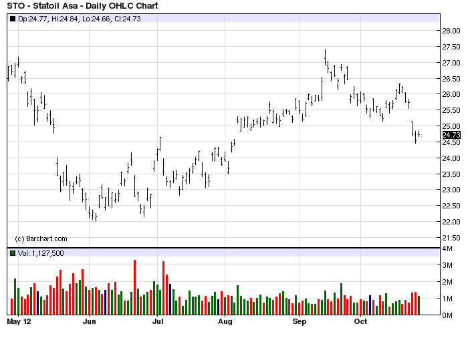Click the 23.00 price axis label
This screenshot has height=342, width=468.
tap(451, 190)
